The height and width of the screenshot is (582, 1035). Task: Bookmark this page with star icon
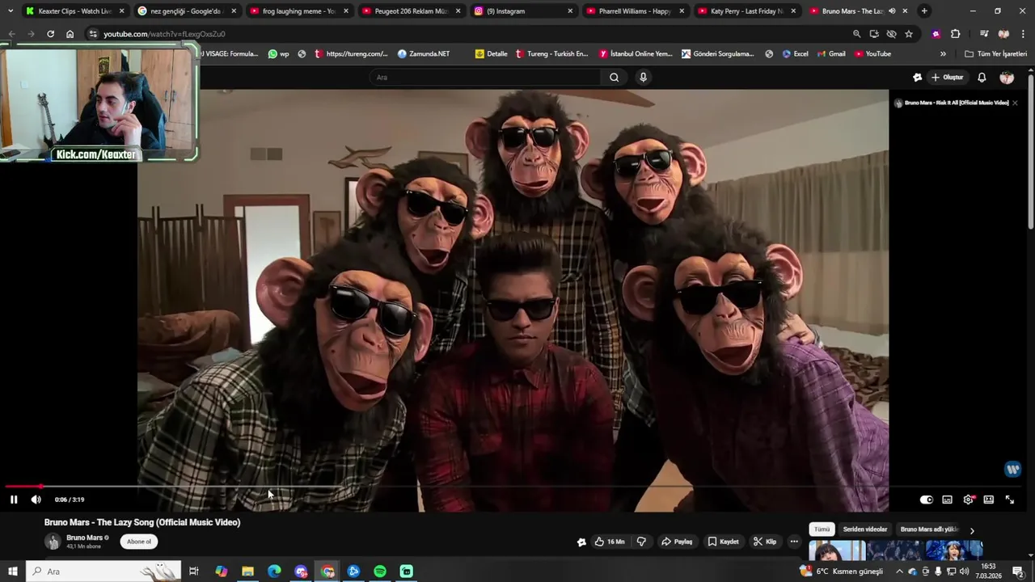(x=909, y=34)
